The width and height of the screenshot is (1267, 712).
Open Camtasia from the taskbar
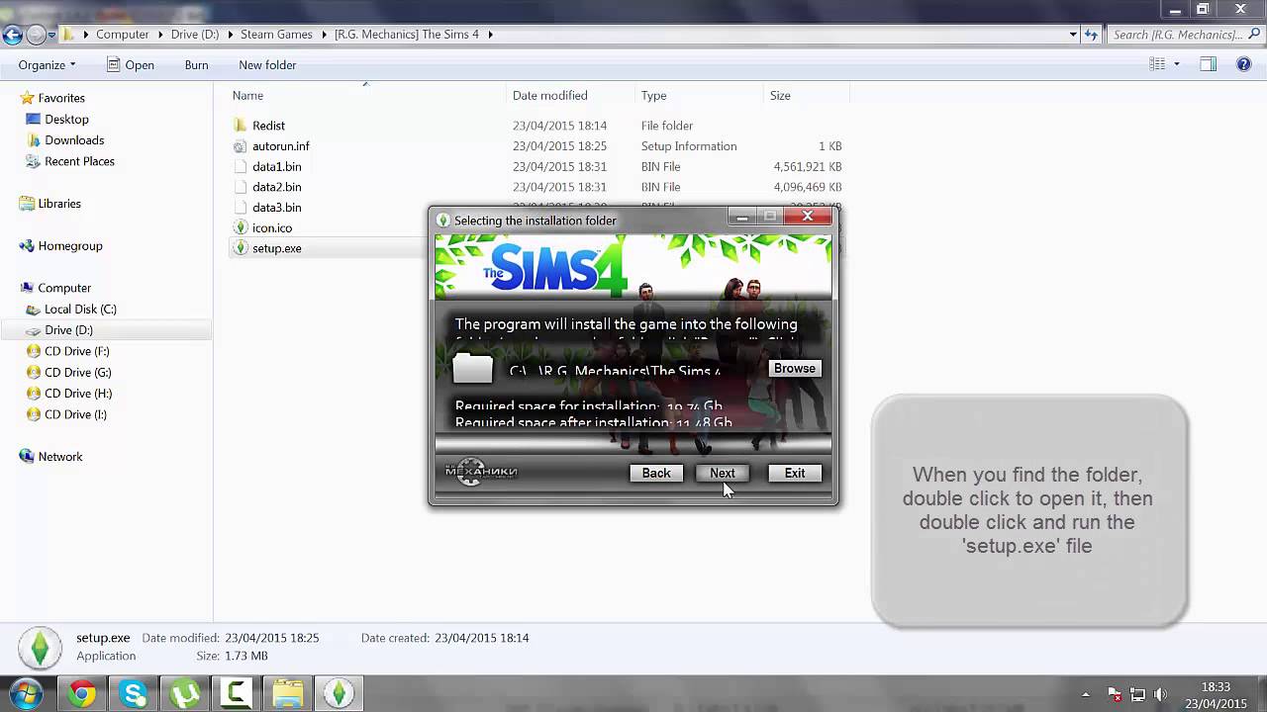click(237, 694)
